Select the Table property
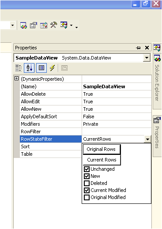This screenshot has height=229, width=162. [x=51, y=154]
